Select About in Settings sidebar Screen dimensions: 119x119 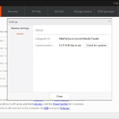click(x=20, y=34)
